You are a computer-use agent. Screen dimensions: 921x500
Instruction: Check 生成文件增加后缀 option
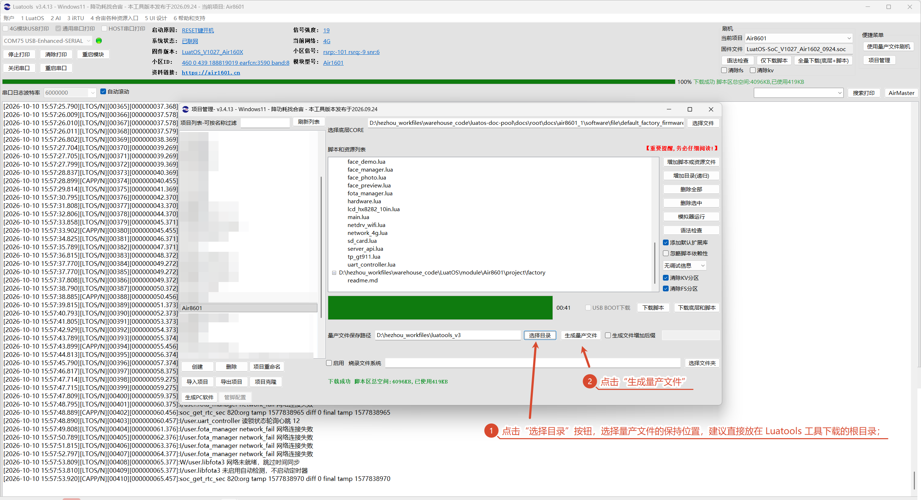click(x=608, y=335)
